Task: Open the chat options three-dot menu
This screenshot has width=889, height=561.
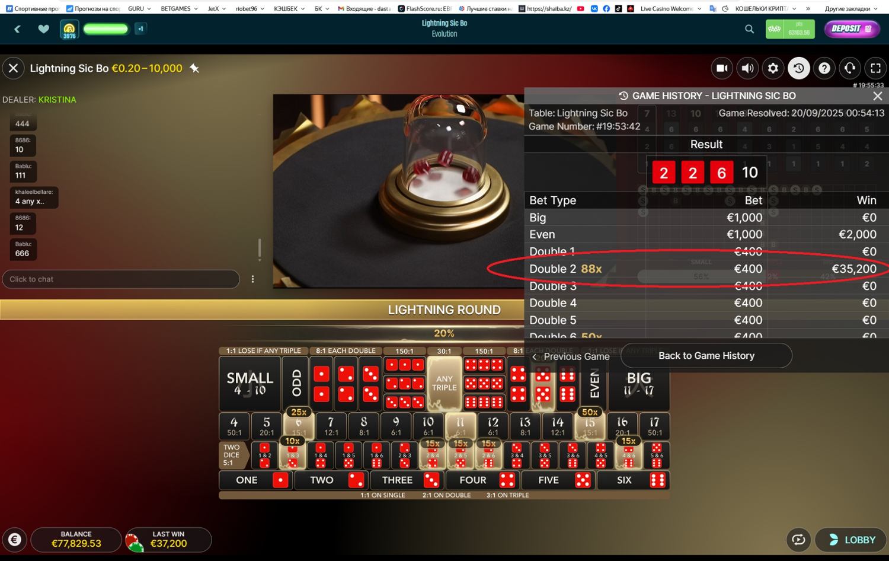Action: [x=252, y=279]
